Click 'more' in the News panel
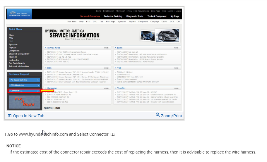This screenshot has width=267, height=162. (x=177, y=48)
